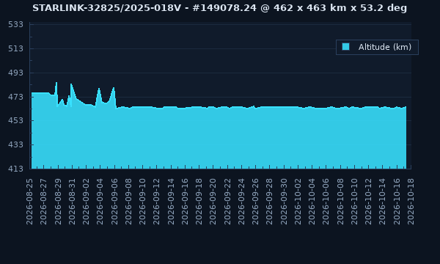Click the 2026-08-27 date label
Screen dimensions: 440x264
click(x=44, y=202)
